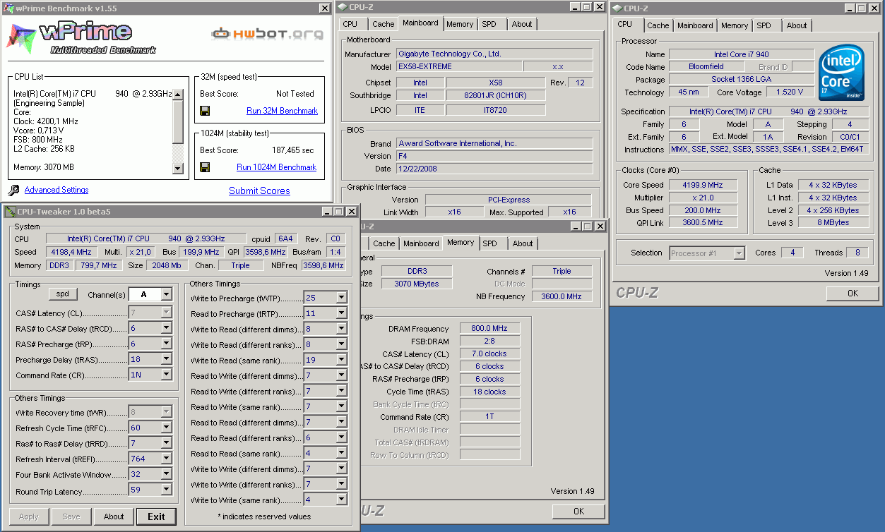Open the Four Bank Activate Window dropdown
This screenshot has width=885, height=532.
166,474
